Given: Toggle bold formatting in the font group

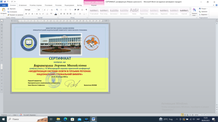Looking at the screenshot, I should (x=26, y=14).
